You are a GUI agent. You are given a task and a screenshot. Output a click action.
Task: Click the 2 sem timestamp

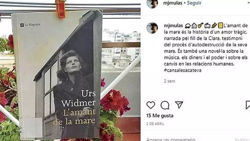coord(169,81)
